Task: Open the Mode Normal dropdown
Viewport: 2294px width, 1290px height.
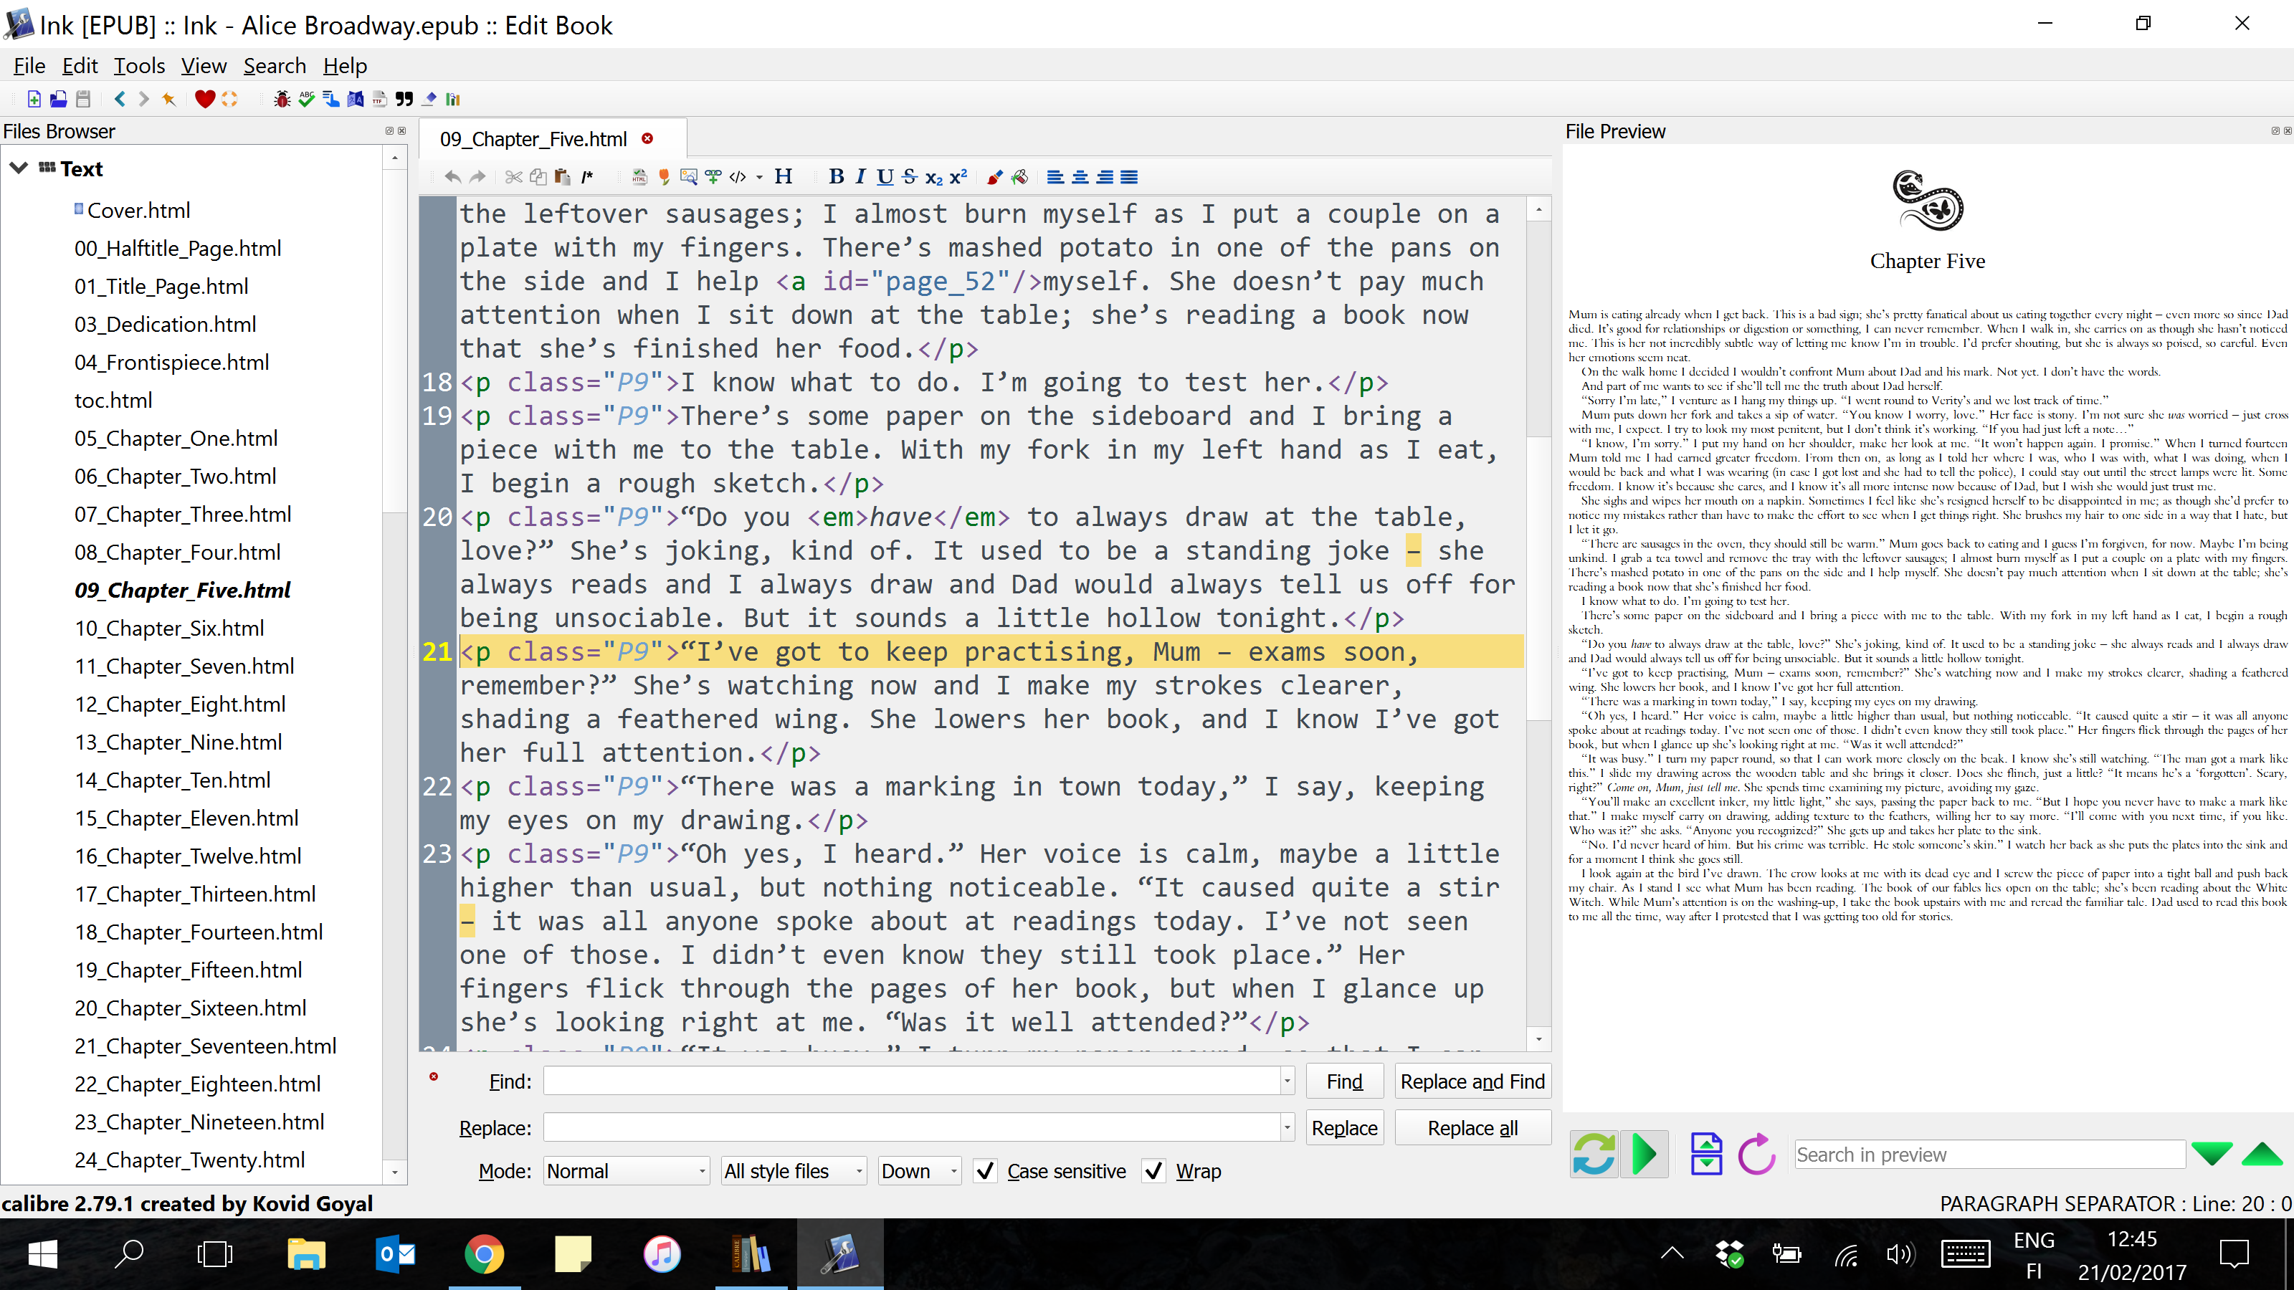Action: pos(626,1171)
